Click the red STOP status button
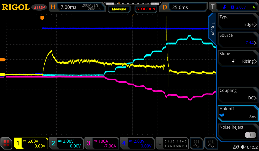This screenshot has height=151, width=259. [x=39, y=7]
